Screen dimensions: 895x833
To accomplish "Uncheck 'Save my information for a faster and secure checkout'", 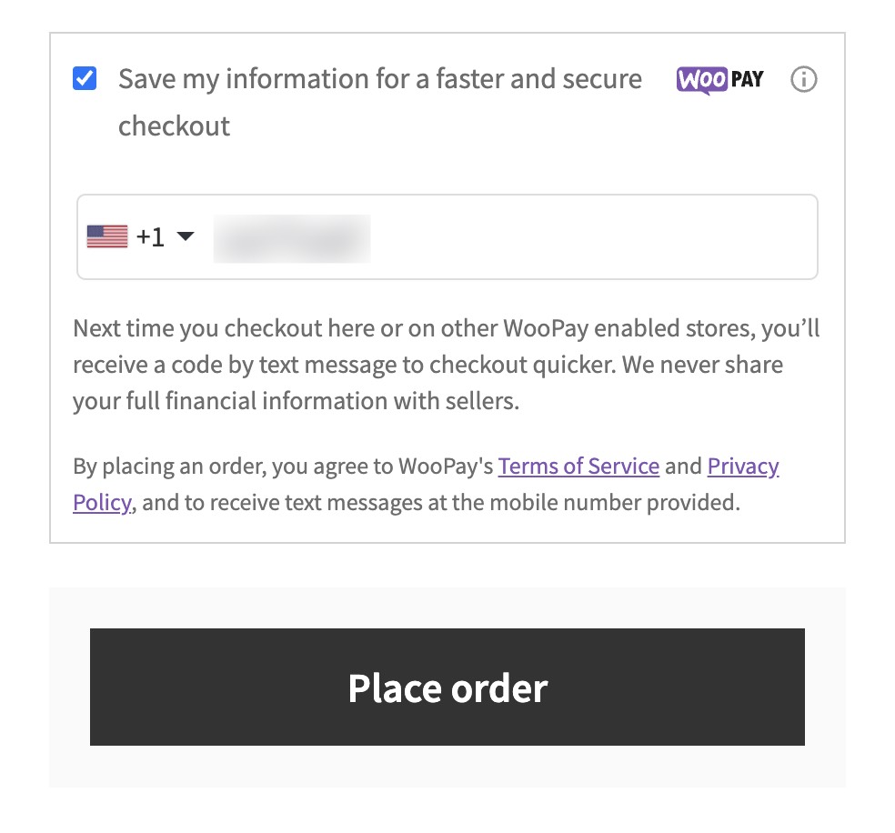I will pos(84,79).
